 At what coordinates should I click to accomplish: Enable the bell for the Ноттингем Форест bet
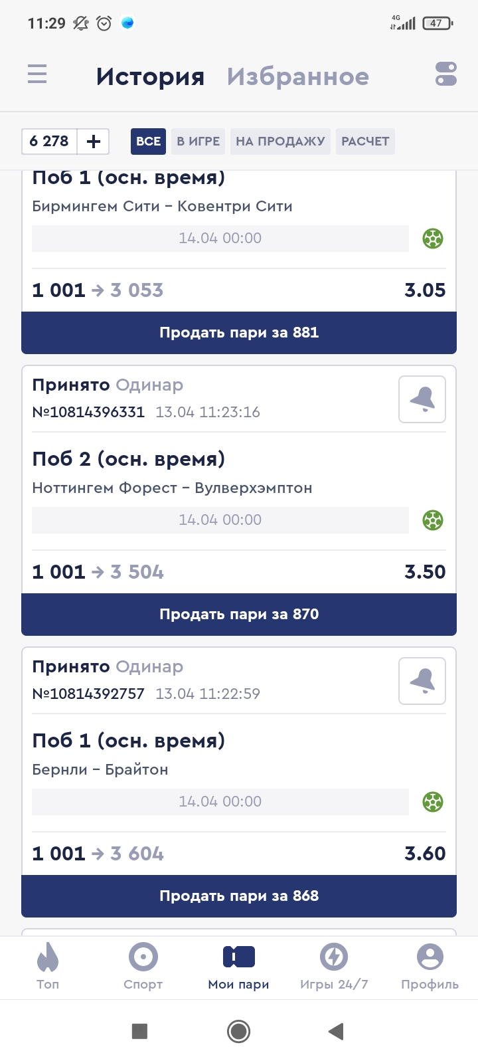(422, 399)
